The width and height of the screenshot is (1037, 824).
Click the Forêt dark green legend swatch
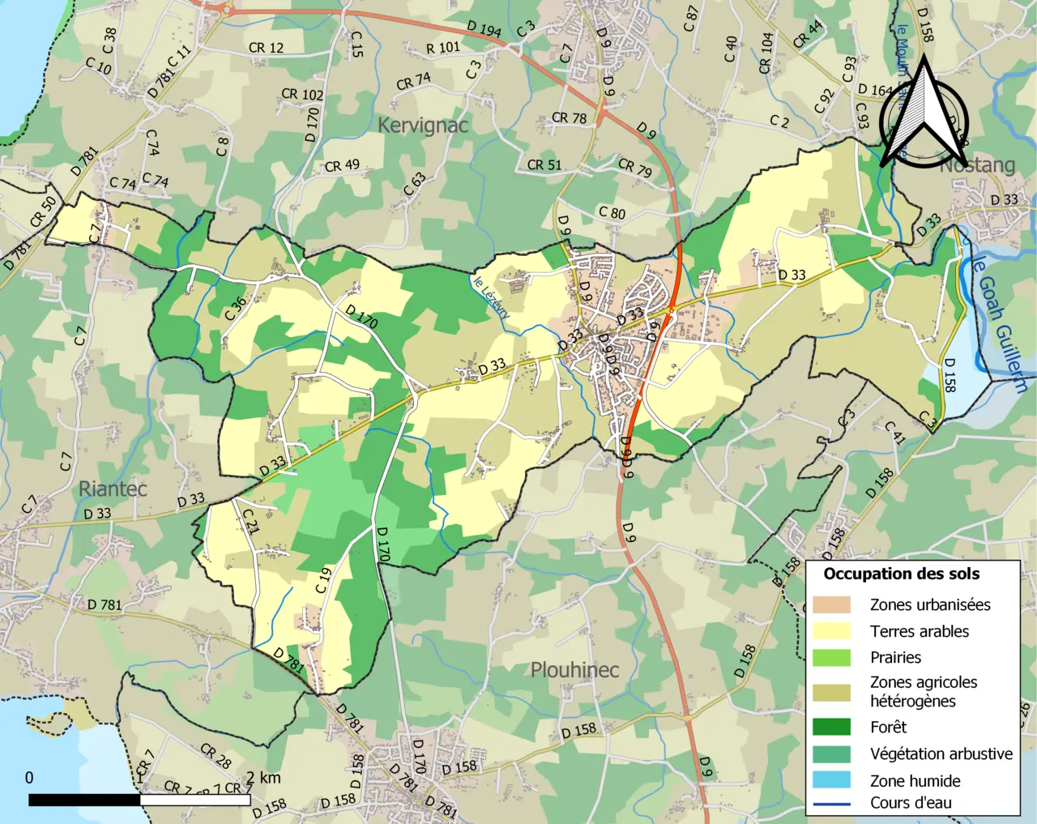(x=832, y=727)
